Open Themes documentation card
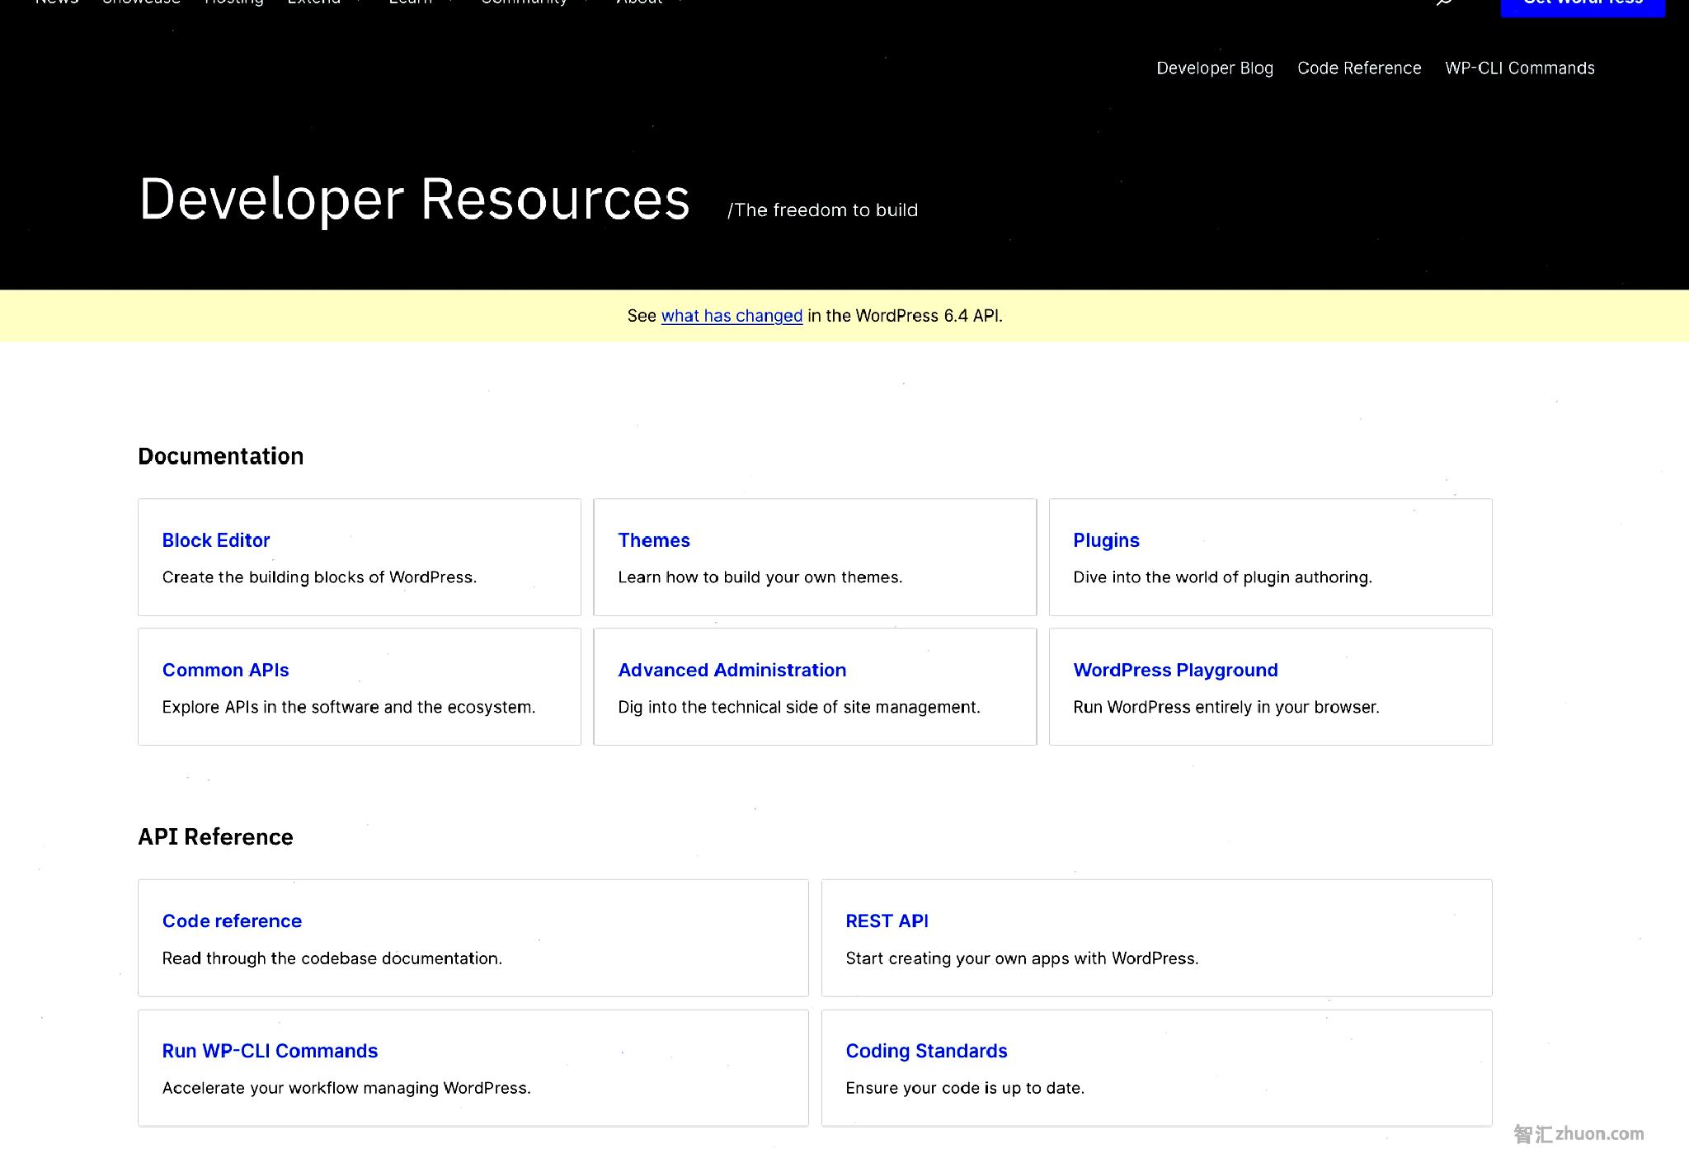This screenshot has height=1163, width=1689. (654, 540)
